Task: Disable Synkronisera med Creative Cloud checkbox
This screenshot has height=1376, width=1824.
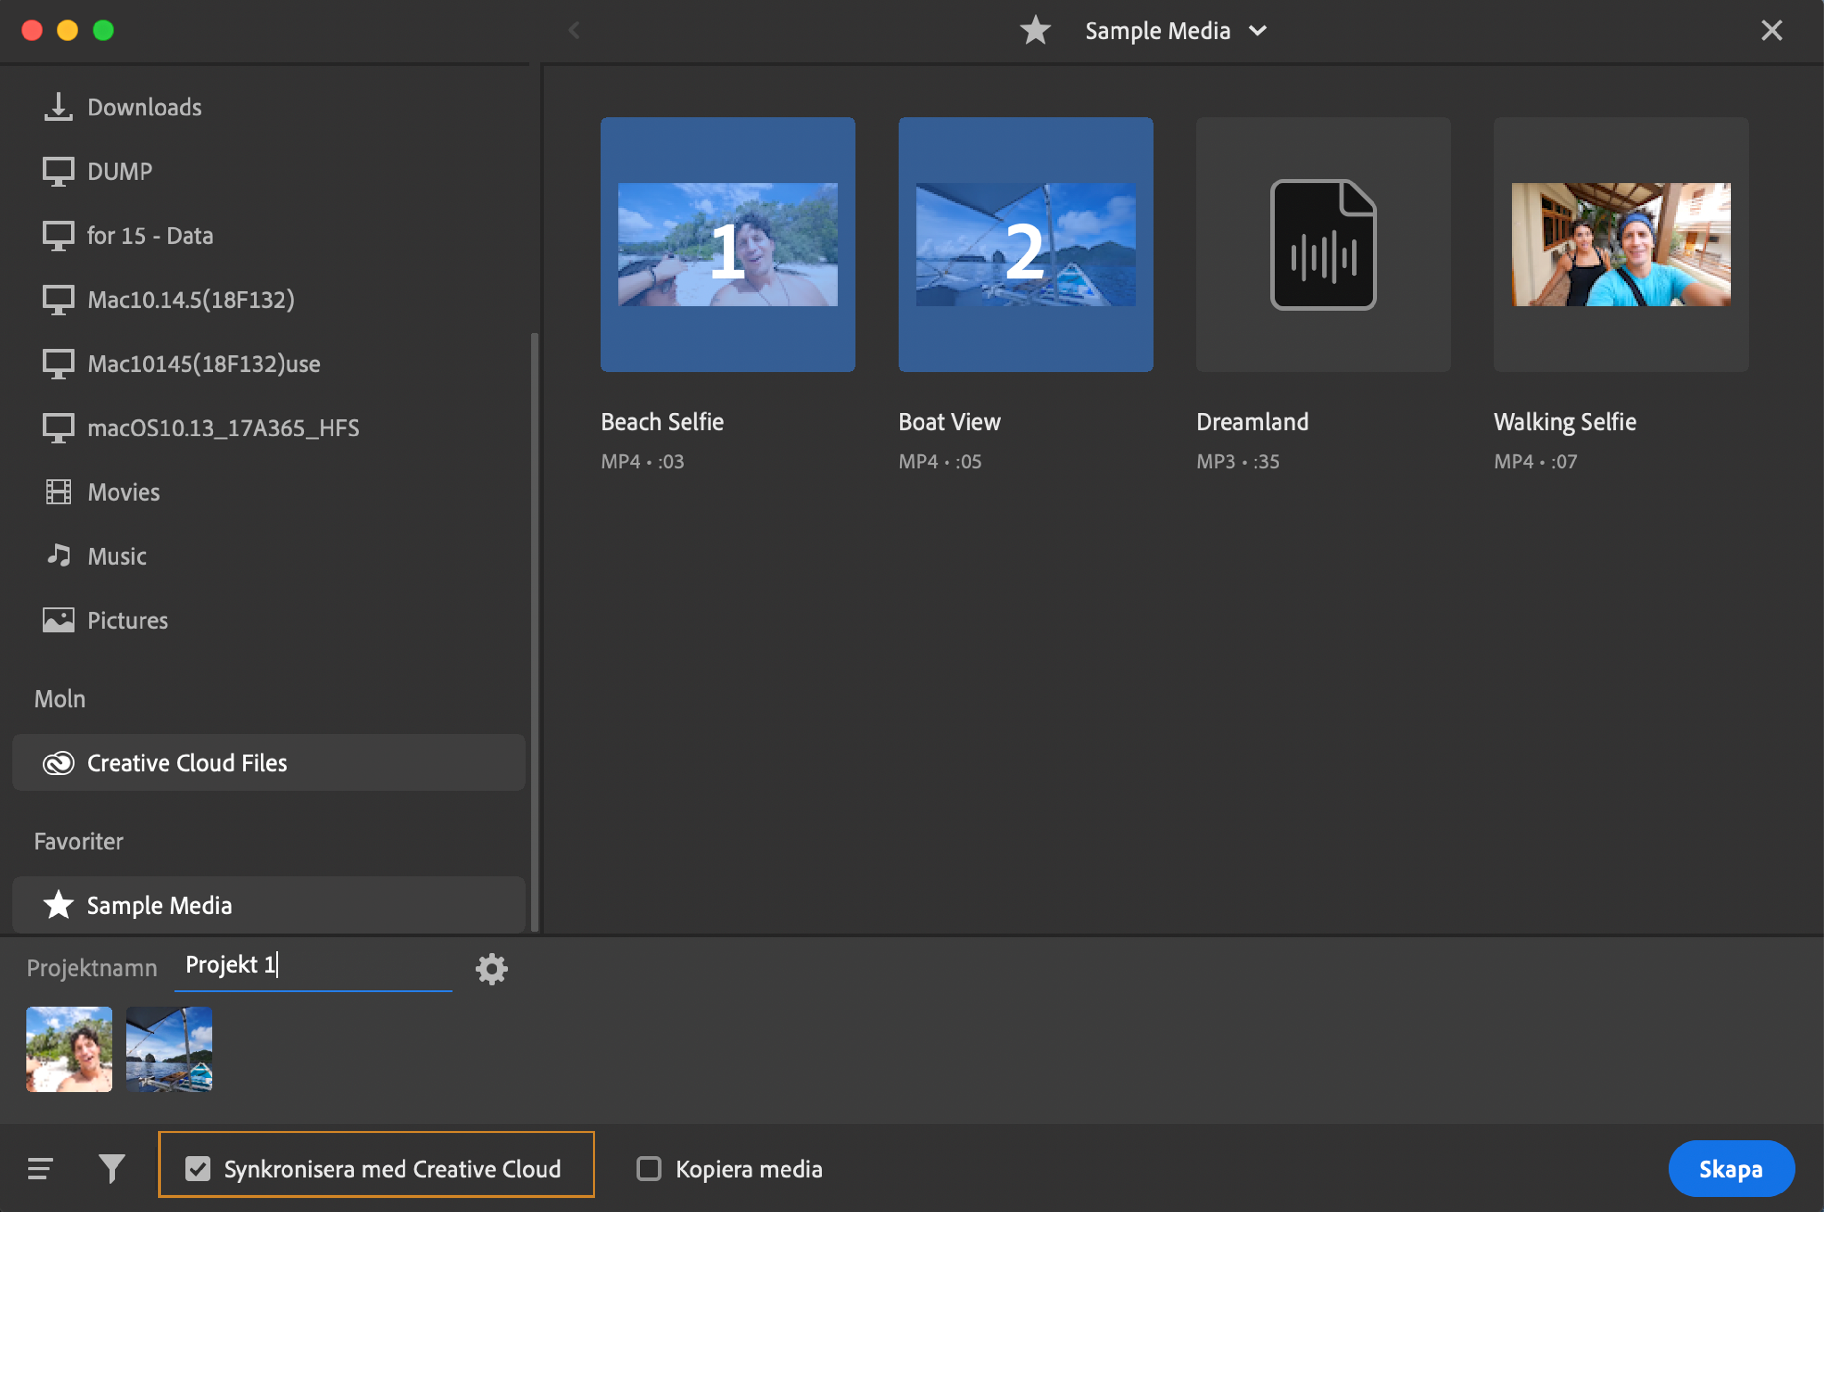Action: click(198, 1169)
